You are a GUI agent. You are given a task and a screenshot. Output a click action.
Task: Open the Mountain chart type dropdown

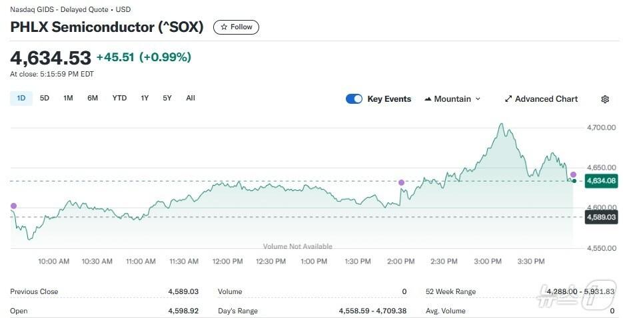452,99
